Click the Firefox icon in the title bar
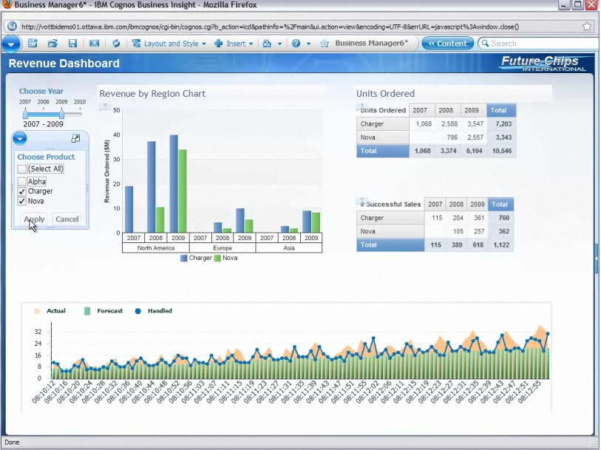Image resolution: width=601 pixels, height=450 pixels. tap(7, 4)
